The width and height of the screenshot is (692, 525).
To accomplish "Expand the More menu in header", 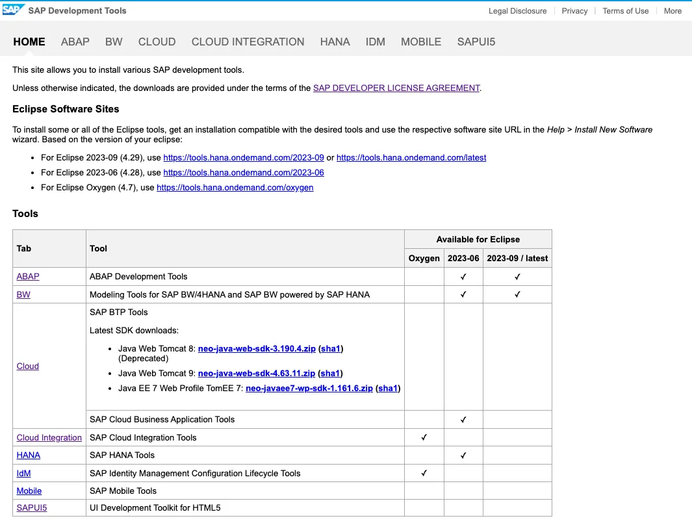I will click(673, 11).
